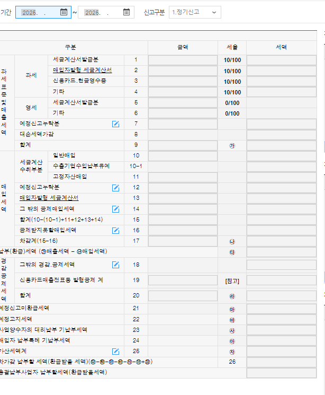
Task: Open the edit icon for row 7 예정신고누락분
Action: 115,124
